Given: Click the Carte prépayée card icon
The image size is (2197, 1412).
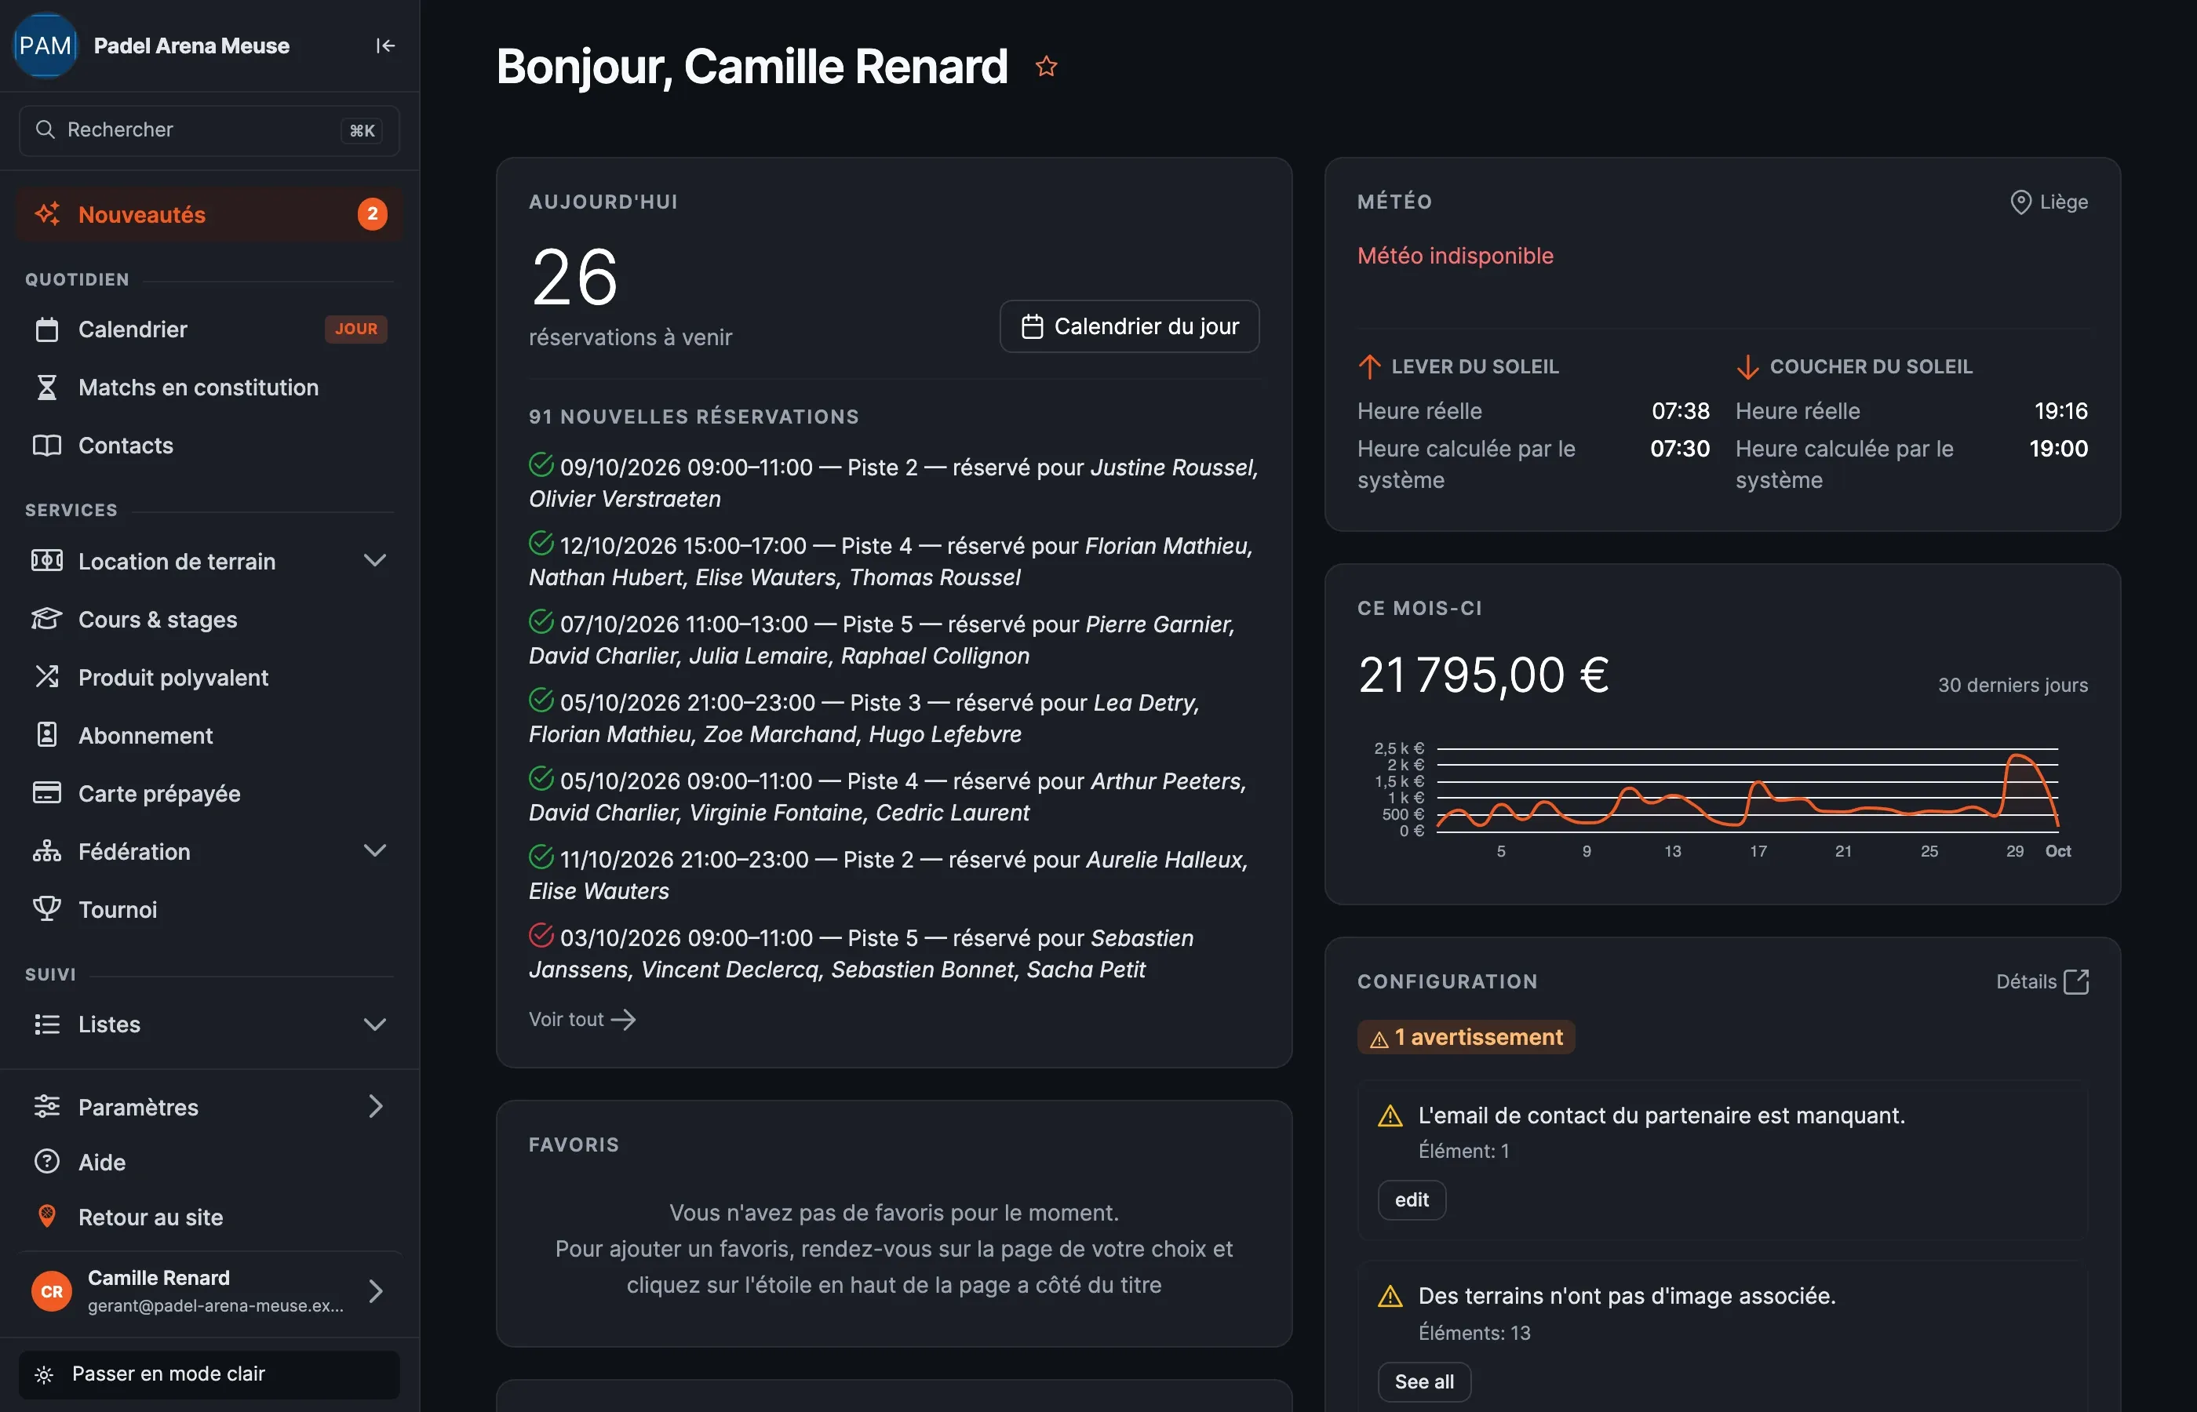Looking at the screenshot, I should point(47,792).
